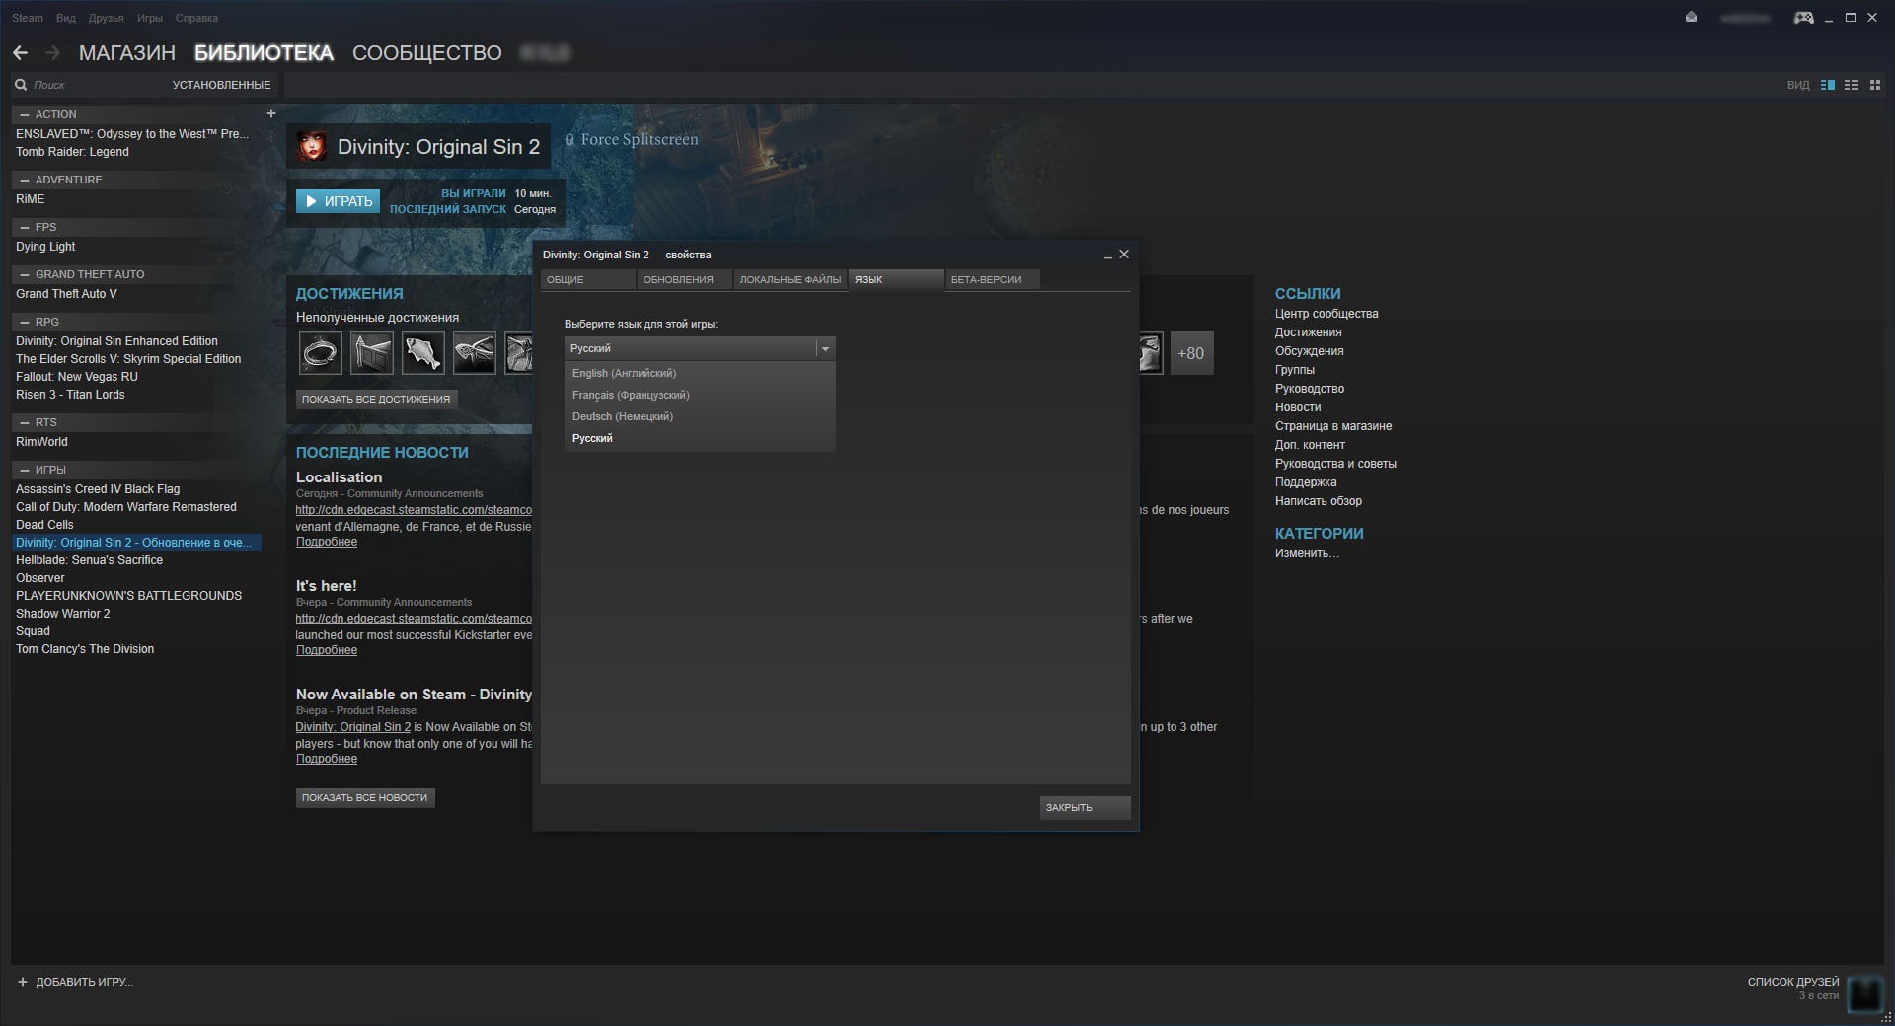Collapse the ACTION category
Viewport: 1895px width, 1026px height.
click(24, 114)
